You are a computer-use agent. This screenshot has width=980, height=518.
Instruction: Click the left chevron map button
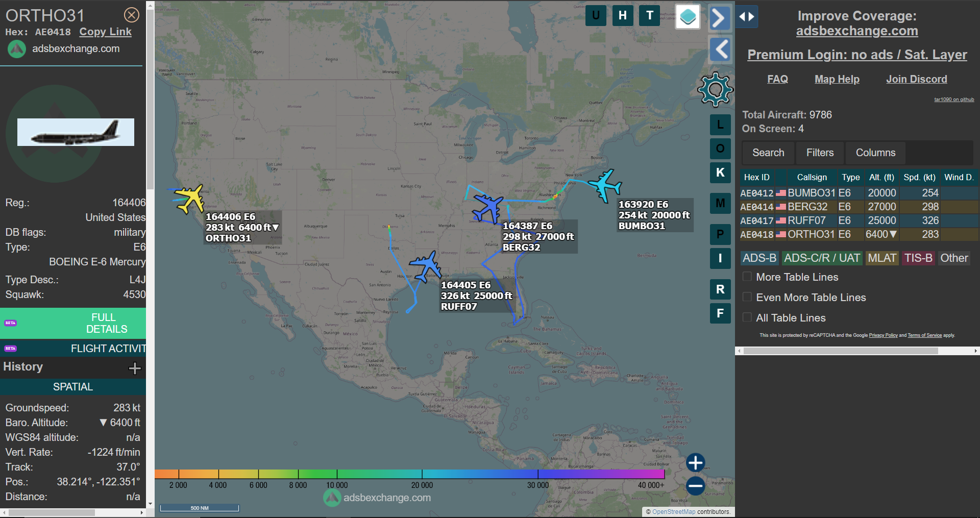point(720,50)
